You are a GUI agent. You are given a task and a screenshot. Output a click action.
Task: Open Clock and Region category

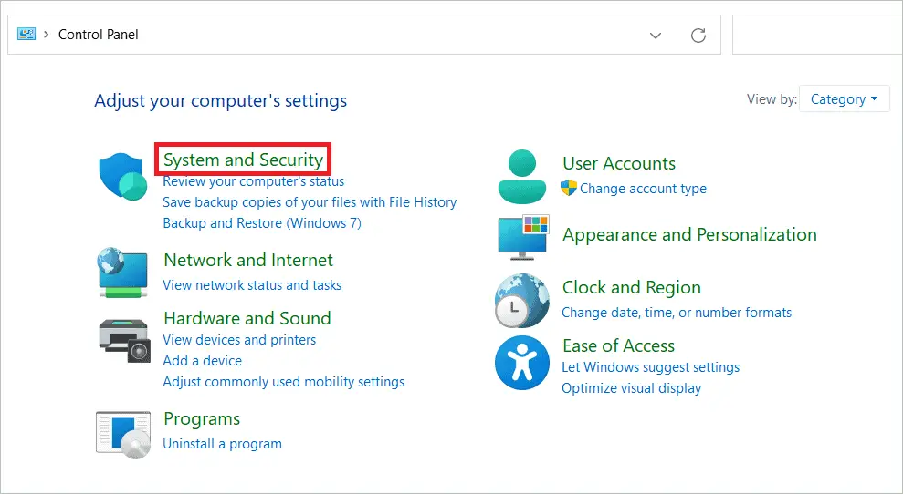(632, 287)
